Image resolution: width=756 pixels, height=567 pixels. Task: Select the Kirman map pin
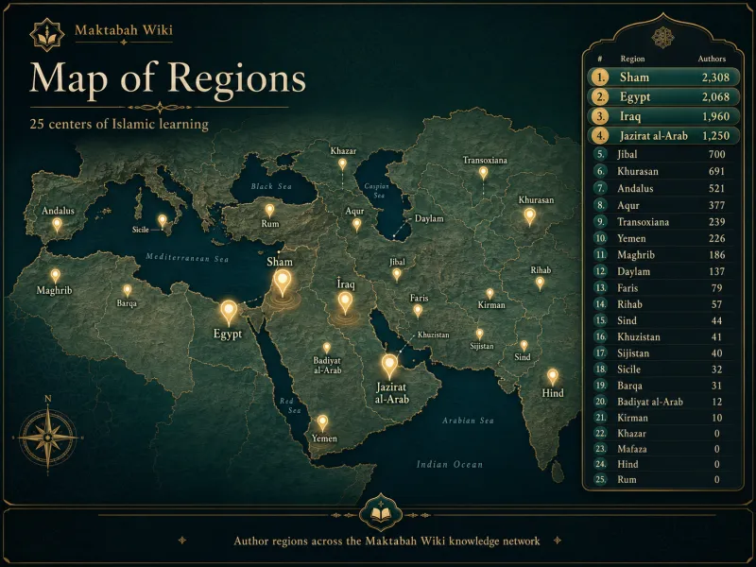tap(490, 294)
